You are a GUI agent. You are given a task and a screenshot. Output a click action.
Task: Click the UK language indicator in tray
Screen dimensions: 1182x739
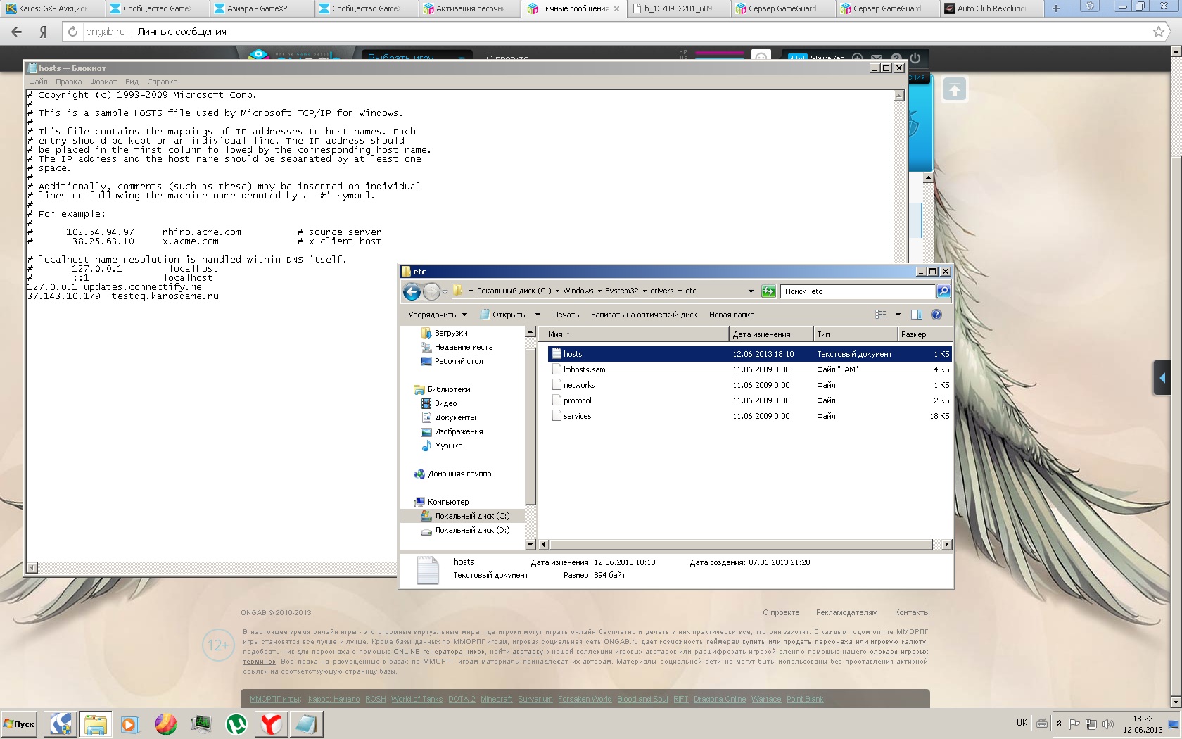1022,723
